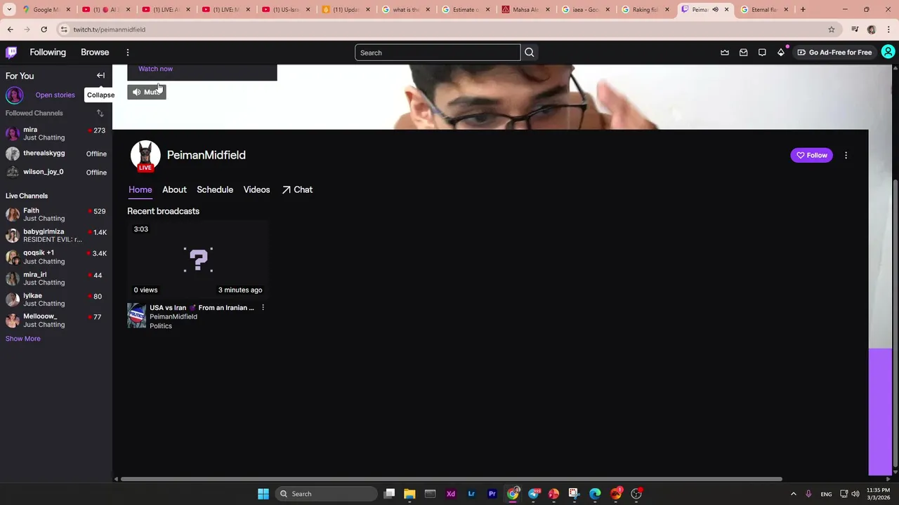Mute the stream player audio

coord(147,92)
